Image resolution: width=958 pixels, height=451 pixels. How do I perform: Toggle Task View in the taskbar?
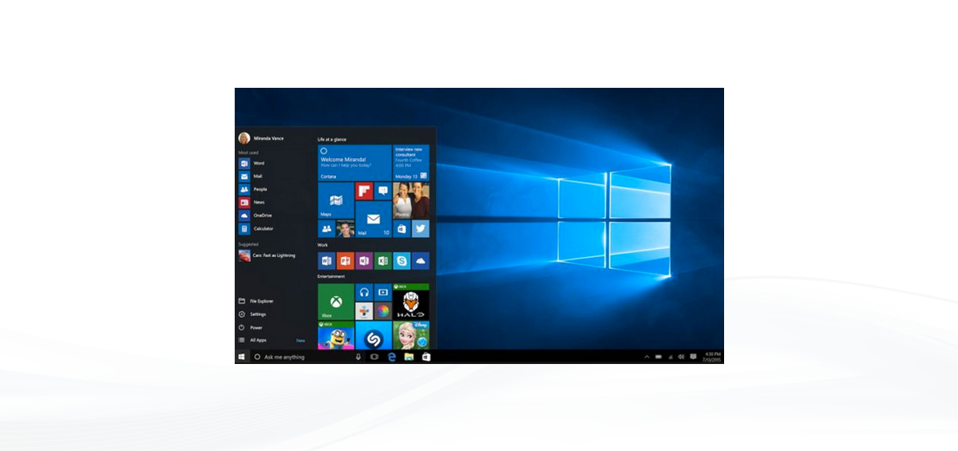[374, 357]
